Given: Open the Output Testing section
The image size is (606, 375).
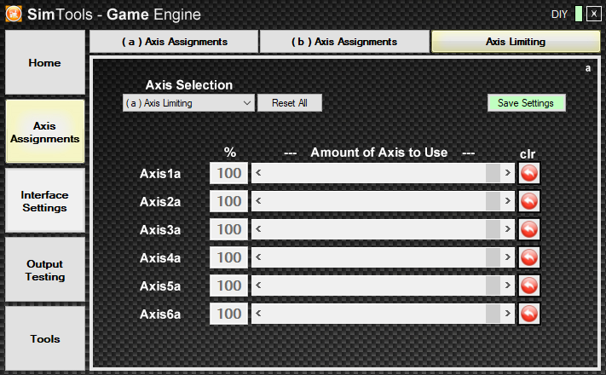Looking at the screenshot, I should click(x=45, y=270).
